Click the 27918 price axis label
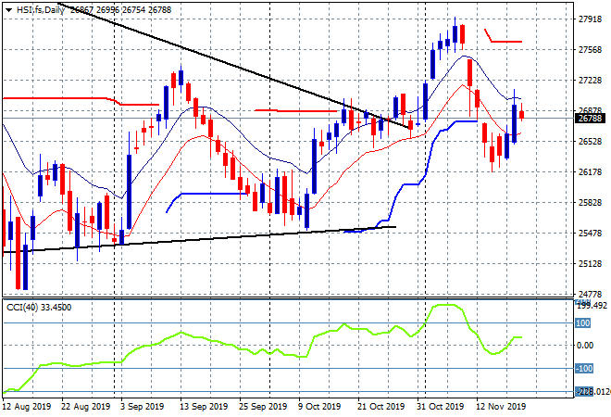Screen dimensions: 611x417 (x=590, y=19)
